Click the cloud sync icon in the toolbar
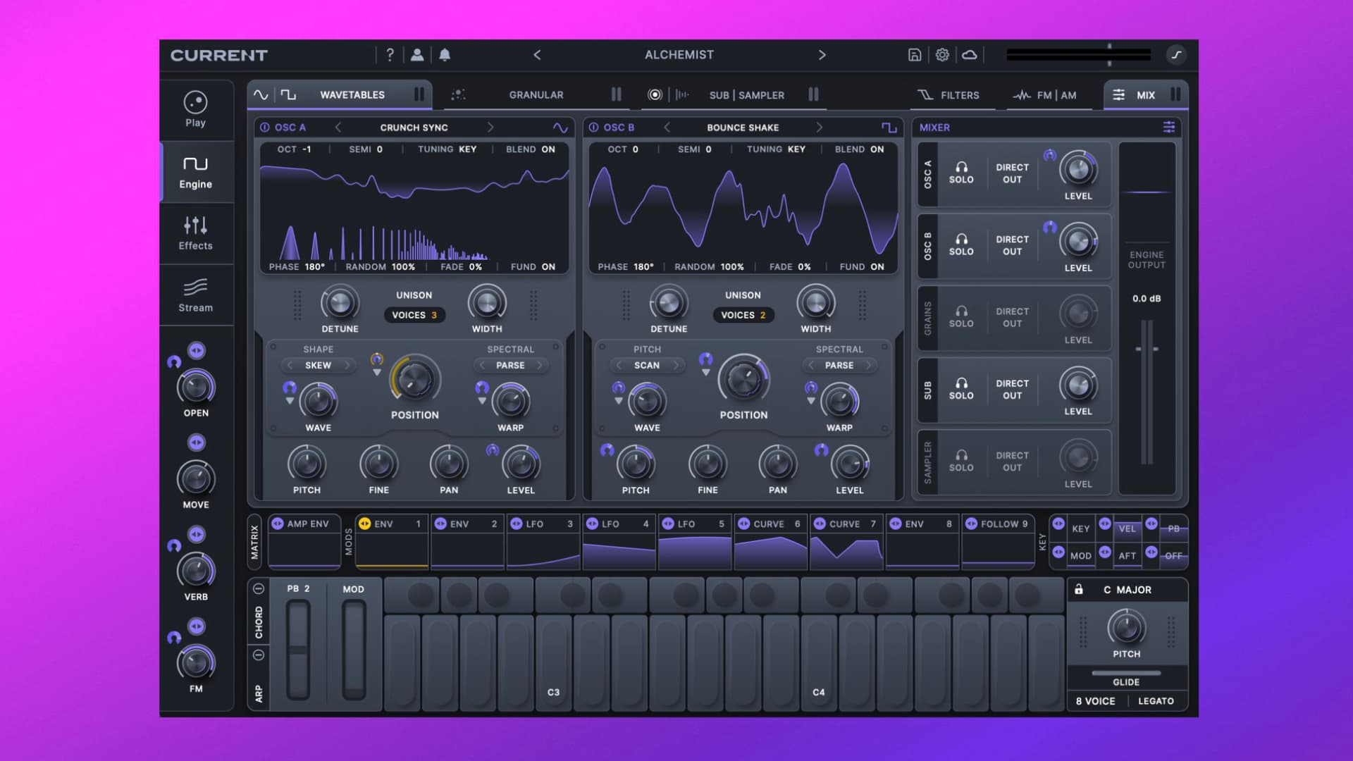1353x761 pixels. [x=970, y=55]
